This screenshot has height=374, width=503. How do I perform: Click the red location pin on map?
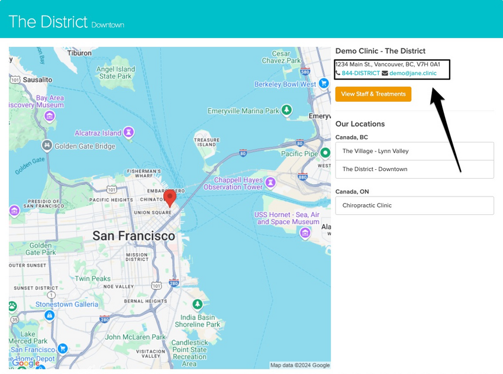[170, 198]
